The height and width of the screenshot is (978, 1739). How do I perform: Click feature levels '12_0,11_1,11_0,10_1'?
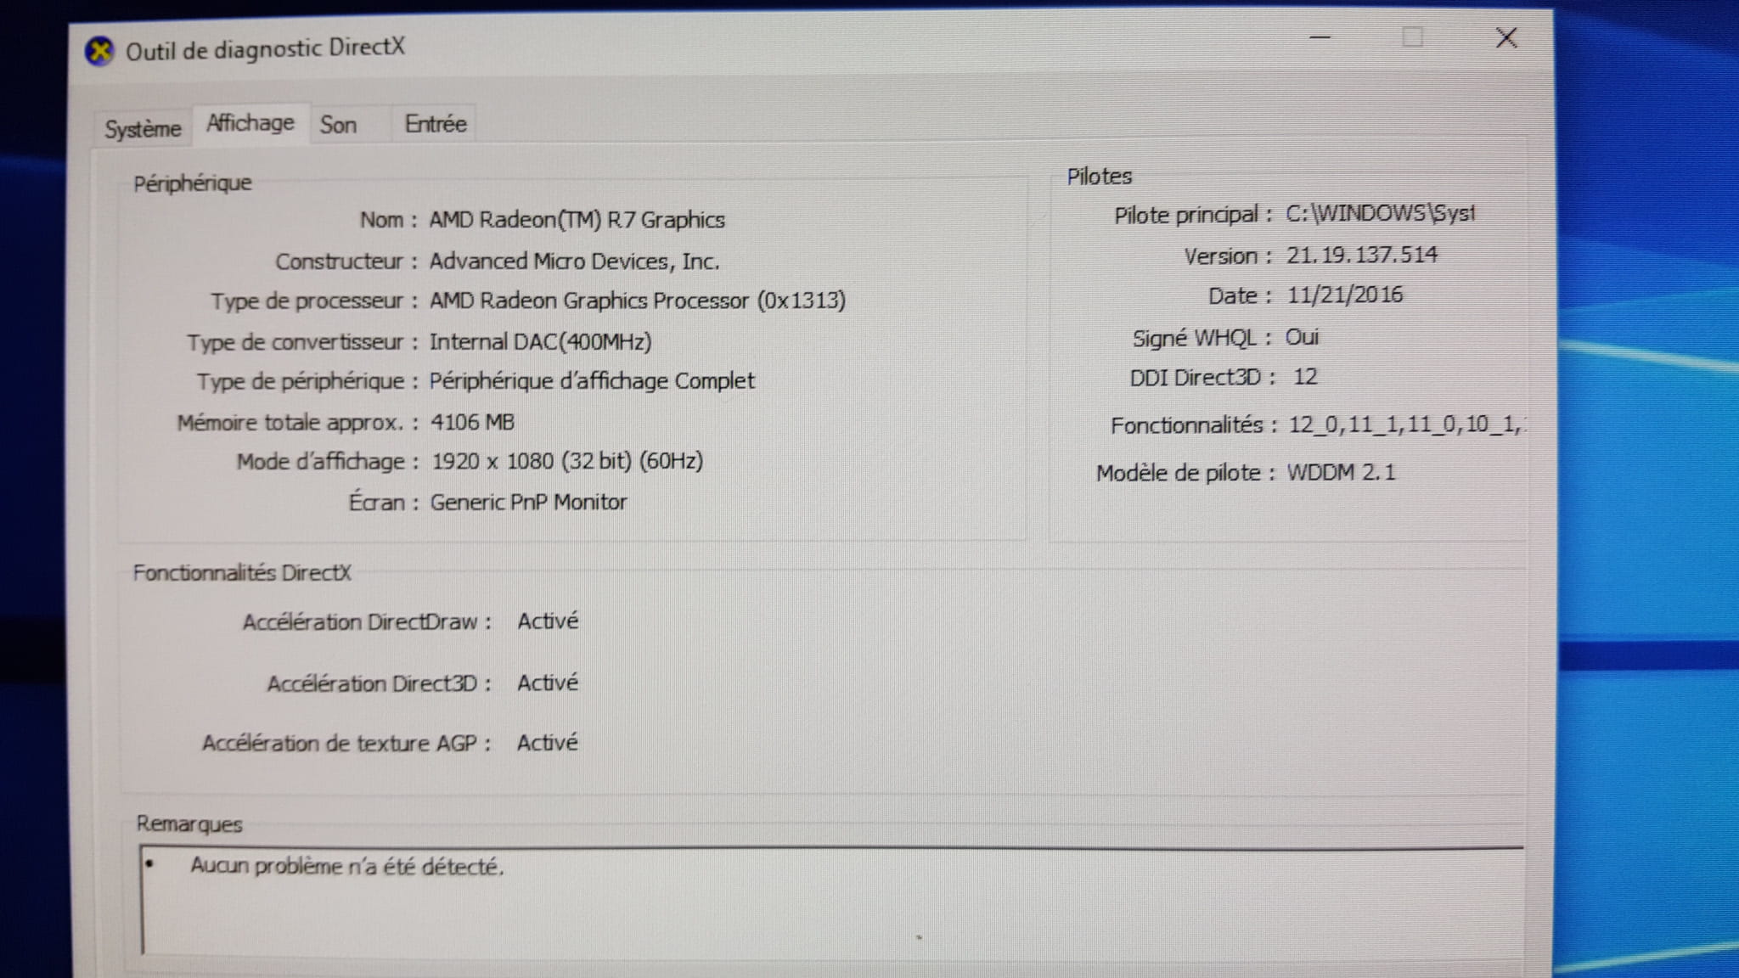click(1406, 424)
